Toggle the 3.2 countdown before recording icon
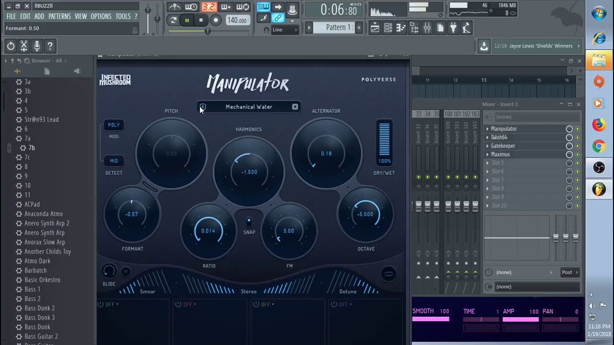The height and width of the screenshot is (345, 614). pyautogui.click(x=209, y=7)
